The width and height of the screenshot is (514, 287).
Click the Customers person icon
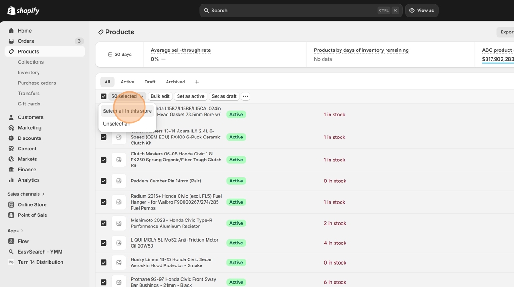pos(11,117)
